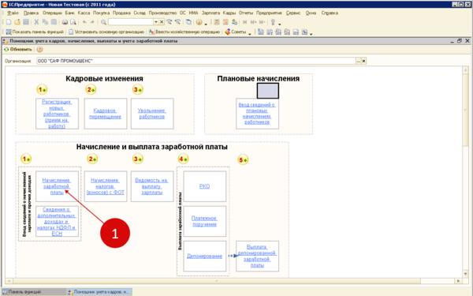Click the help icon next to Обновить

click(x=39, y=49)
